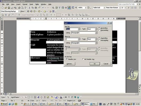141x106 pixels.
Task: Open the Table menu
Action: [x=37, y=4]
